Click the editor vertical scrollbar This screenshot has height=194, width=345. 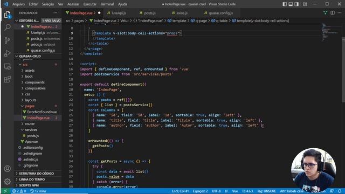(343, 70)
